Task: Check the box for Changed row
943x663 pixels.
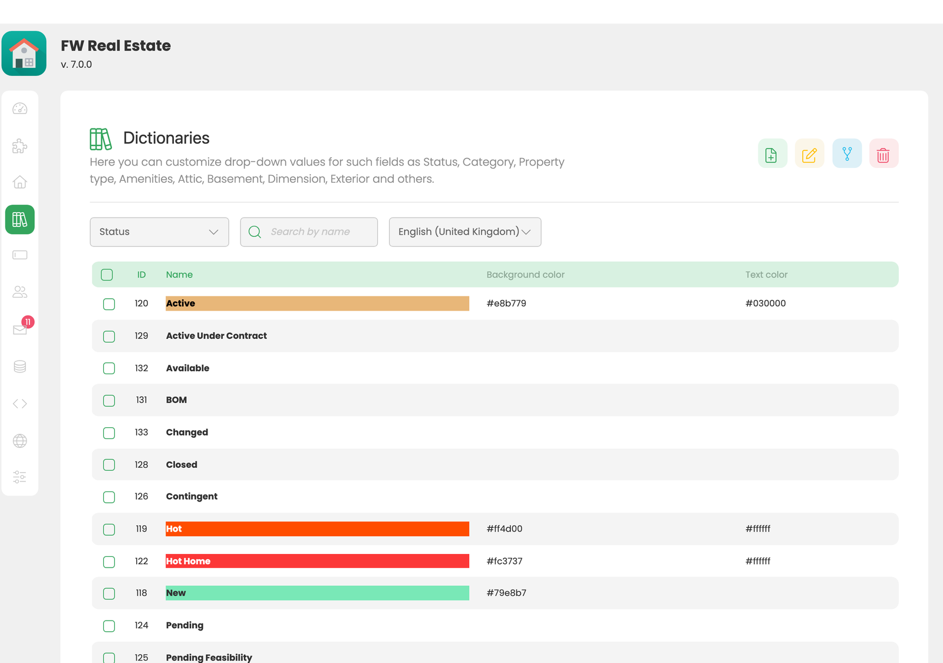Action: [109, 433]
